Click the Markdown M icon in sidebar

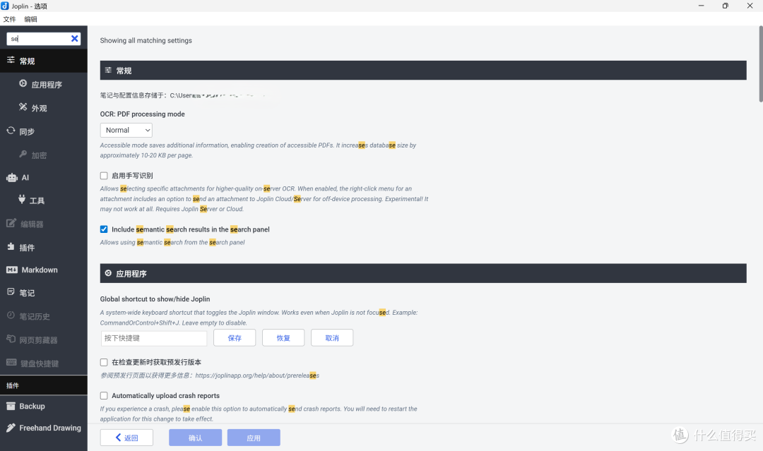point(12,270)
